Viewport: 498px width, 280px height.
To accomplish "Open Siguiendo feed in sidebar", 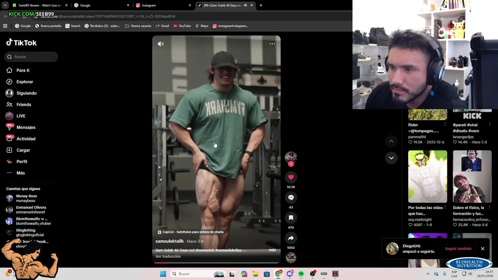I will (26, 93).
